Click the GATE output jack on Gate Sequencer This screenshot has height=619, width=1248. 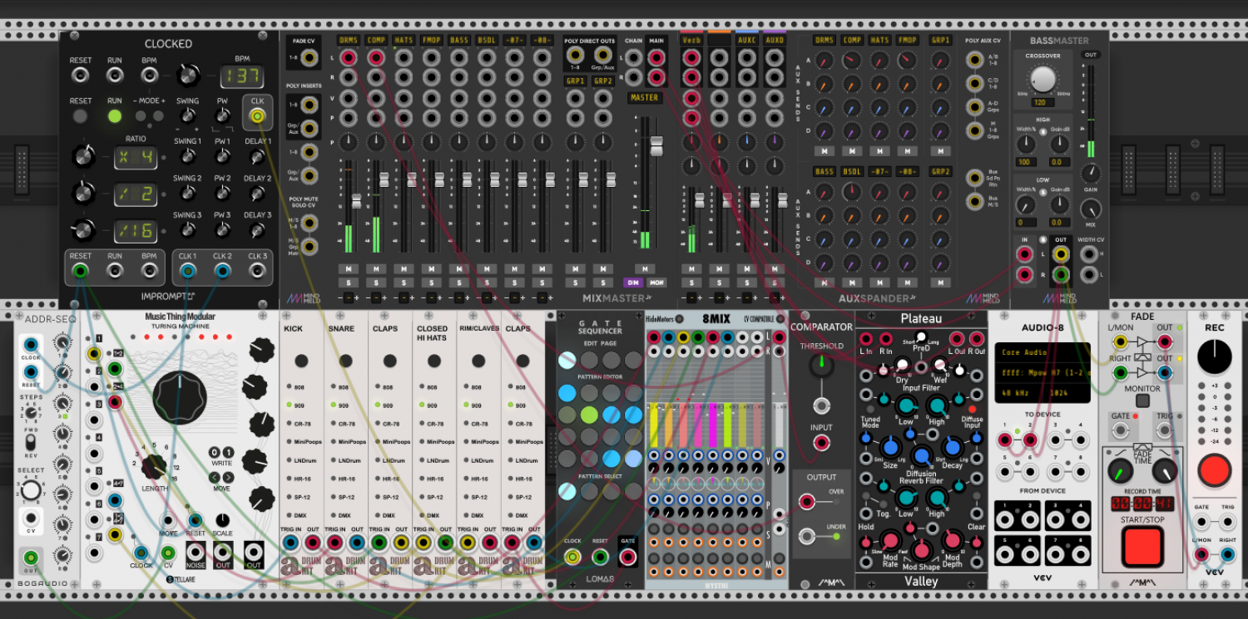click(x=627, y=557)
